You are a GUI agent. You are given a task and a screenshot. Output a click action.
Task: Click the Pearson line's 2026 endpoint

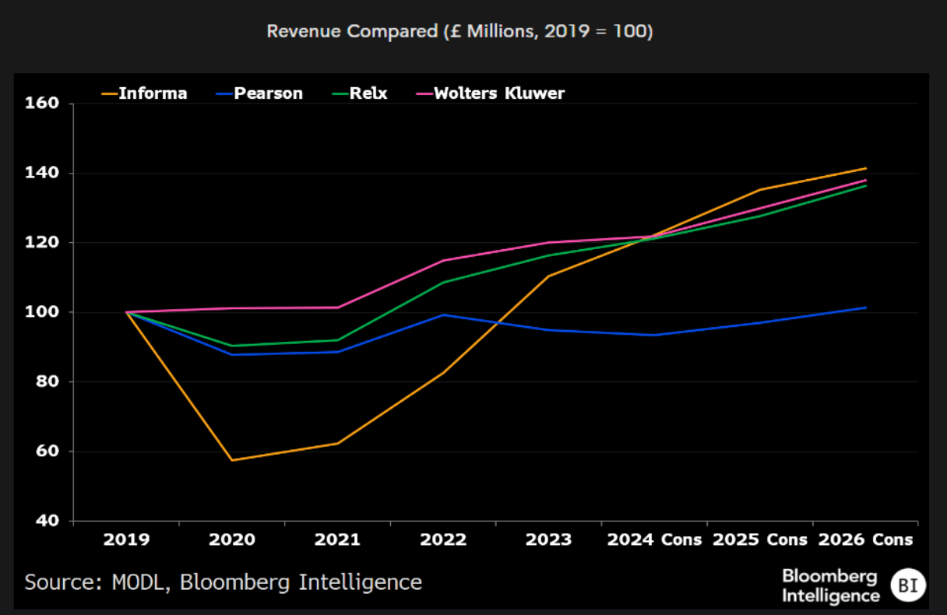click(x=866, y=307)
